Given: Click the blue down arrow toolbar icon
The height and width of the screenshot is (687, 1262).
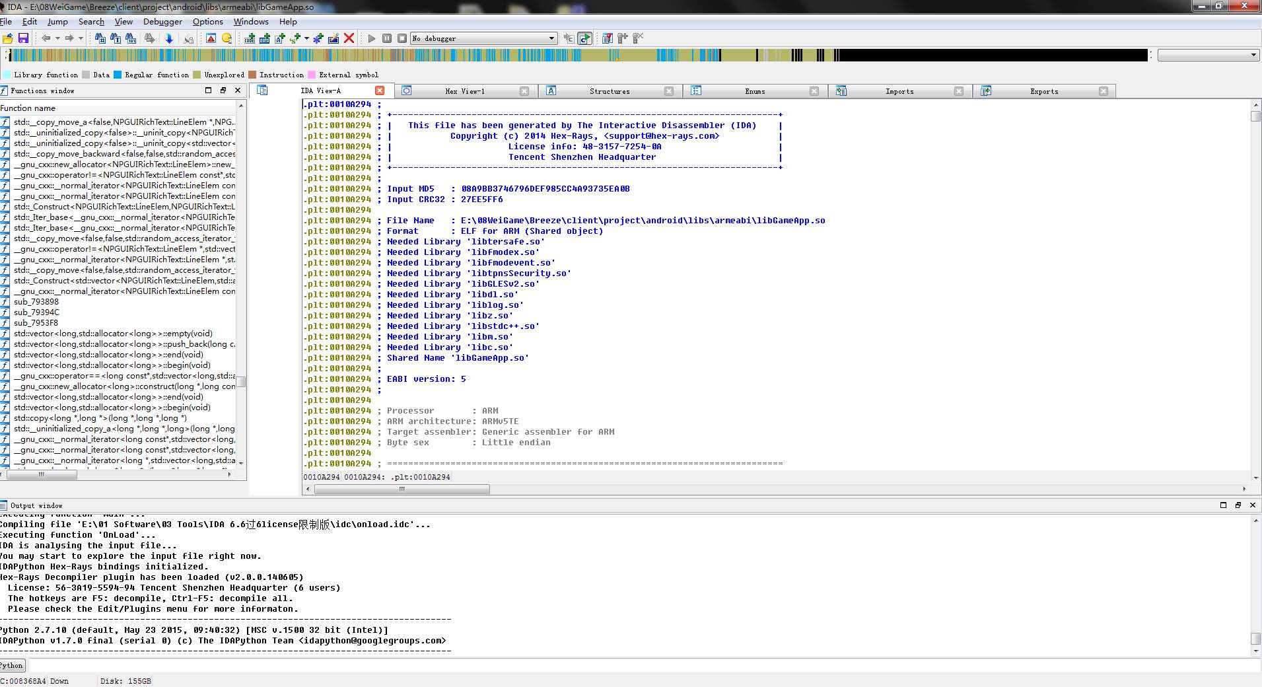Looking at the screenshot, I should [x=169, y=38].
